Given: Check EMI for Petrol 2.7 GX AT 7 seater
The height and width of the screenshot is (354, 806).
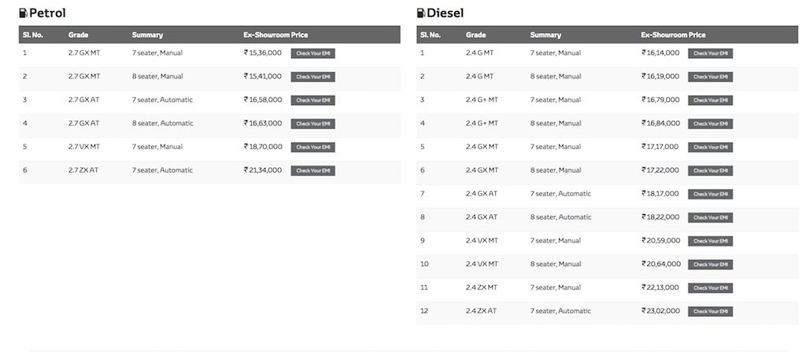Looking at the screenshot, I should pos(312,100).
